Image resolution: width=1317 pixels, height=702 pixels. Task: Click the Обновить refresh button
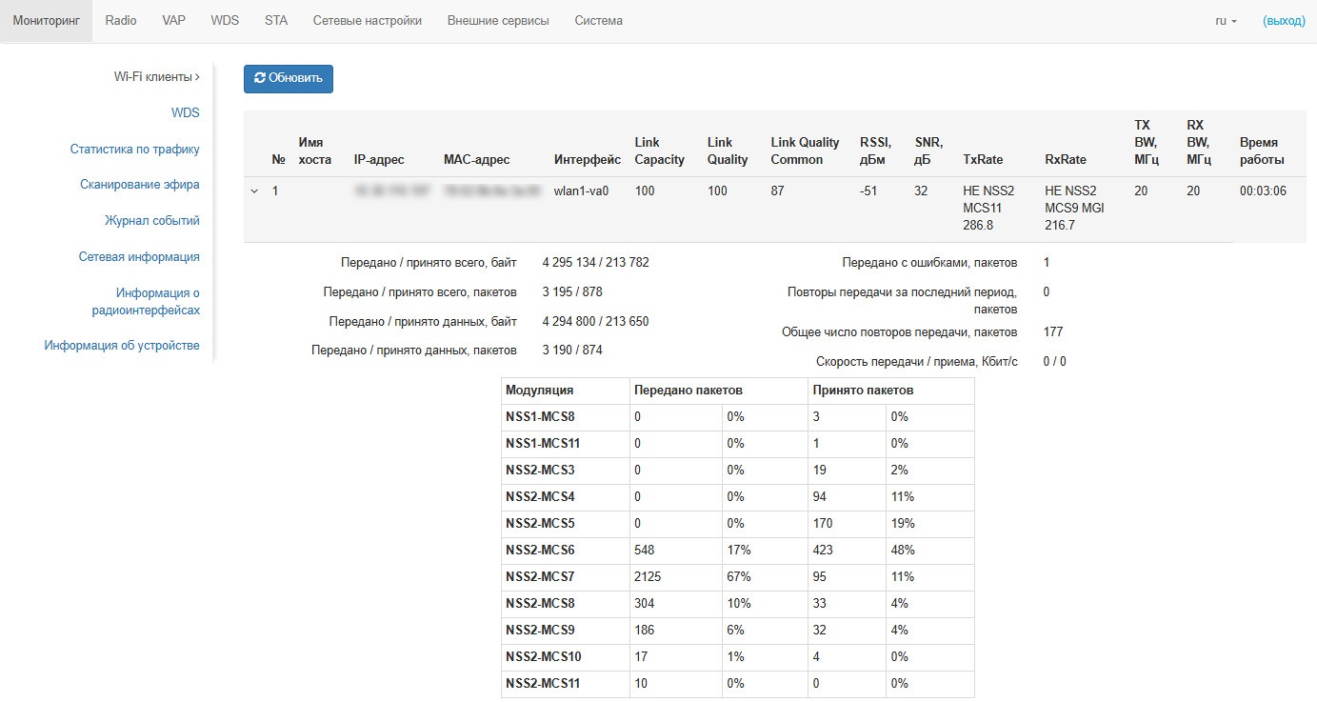[x=289, y=79]
